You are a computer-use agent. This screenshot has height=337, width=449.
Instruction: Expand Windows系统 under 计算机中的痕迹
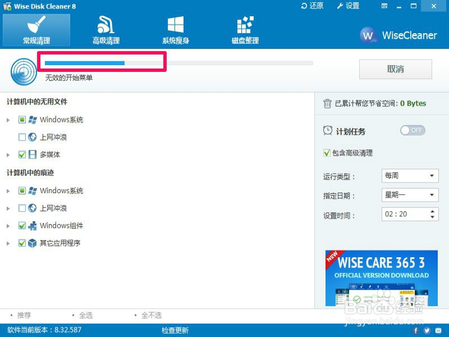coord(8,191)
